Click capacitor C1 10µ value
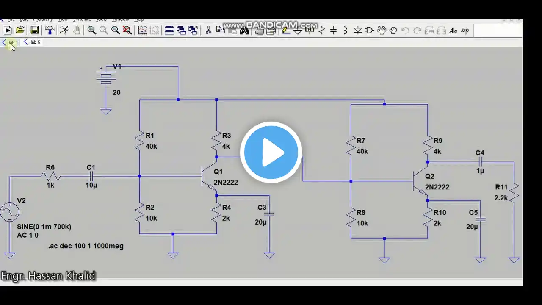This screenshot has height=305, width=542. click(x=91, y=185)
